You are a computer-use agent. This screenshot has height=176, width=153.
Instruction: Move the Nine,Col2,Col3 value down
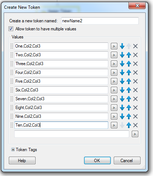[122, 116]
